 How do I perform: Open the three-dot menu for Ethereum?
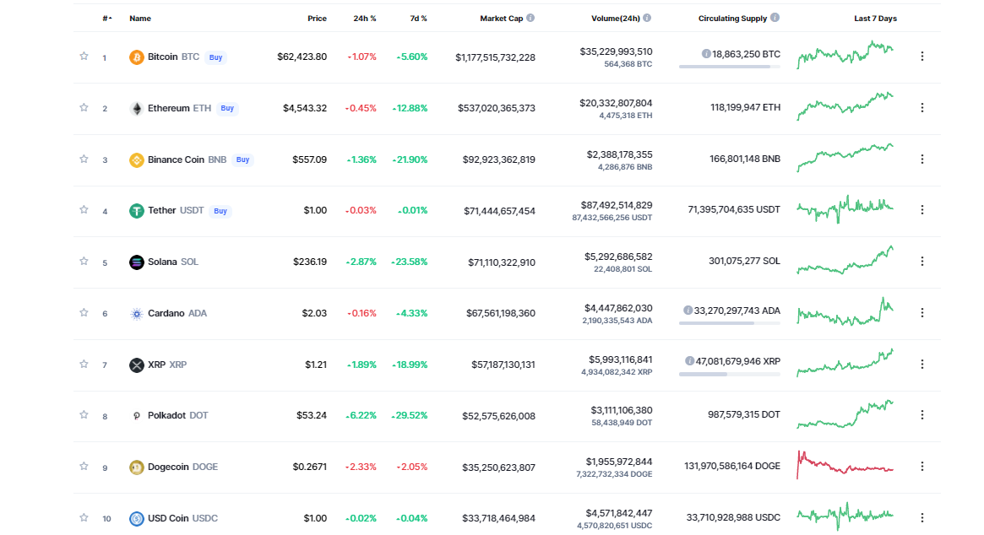click(921, 108)
